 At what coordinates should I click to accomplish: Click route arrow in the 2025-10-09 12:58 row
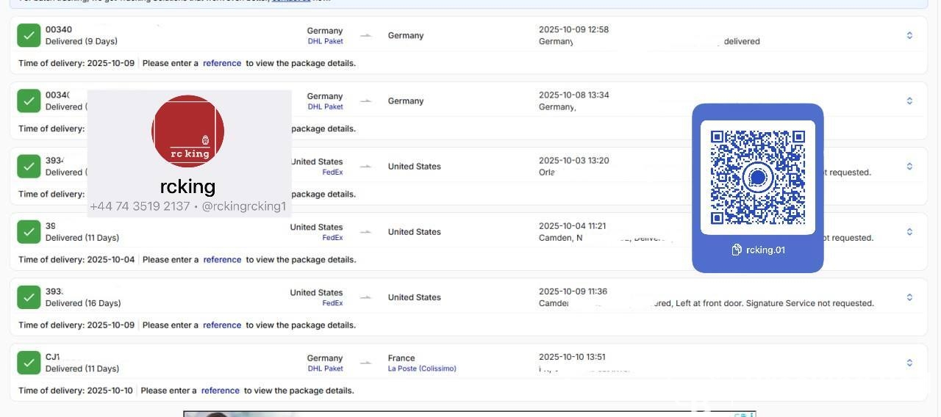[x=365, y=35]
